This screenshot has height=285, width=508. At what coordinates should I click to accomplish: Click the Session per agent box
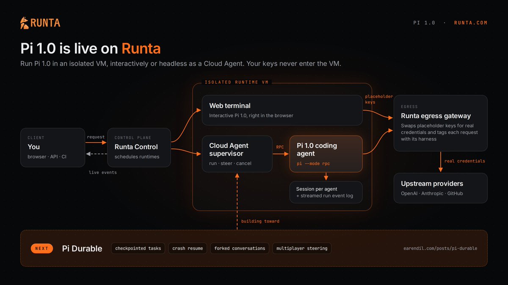(326, 192)
